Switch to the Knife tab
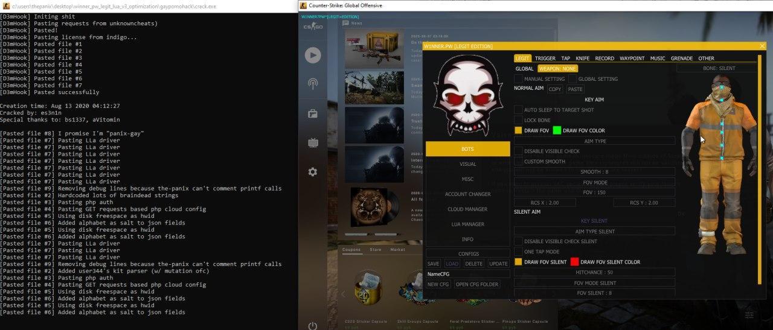The image size is (773, 330). (x=583, y=59)
